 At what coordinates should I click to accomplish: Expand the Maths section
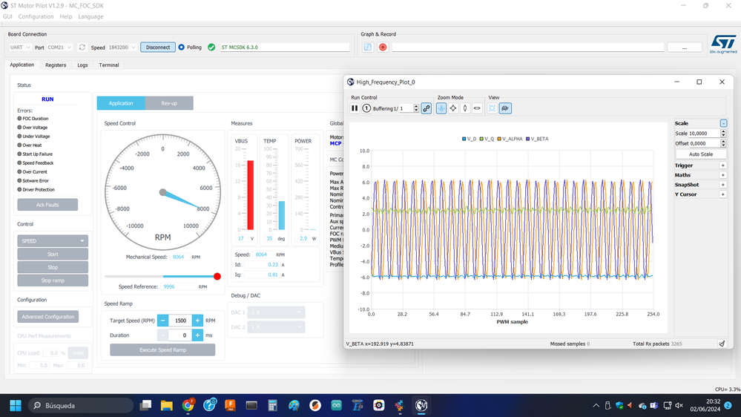(722, 175)
